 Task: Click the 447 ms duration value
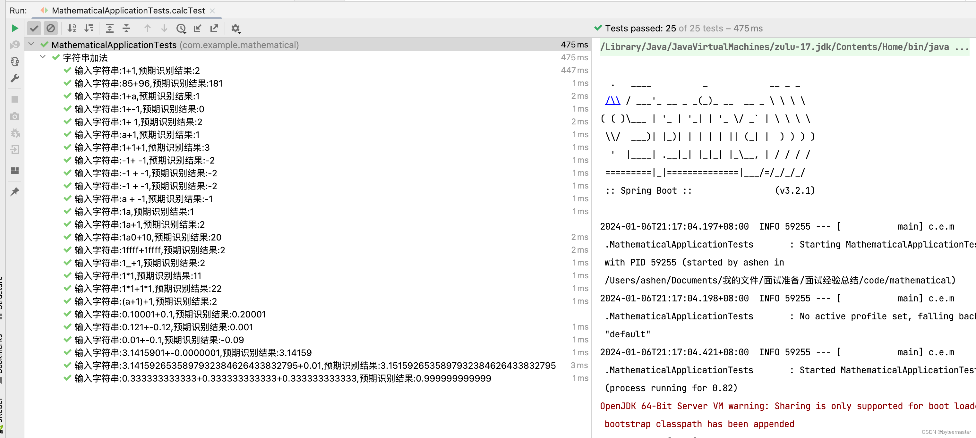pyautogui.click(x=574, y=71)
